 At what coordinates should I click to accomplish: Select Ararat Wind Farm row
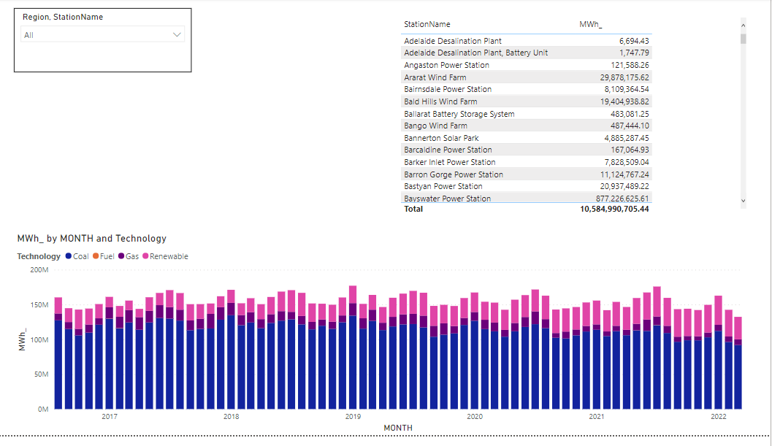[x=435, y=77]
